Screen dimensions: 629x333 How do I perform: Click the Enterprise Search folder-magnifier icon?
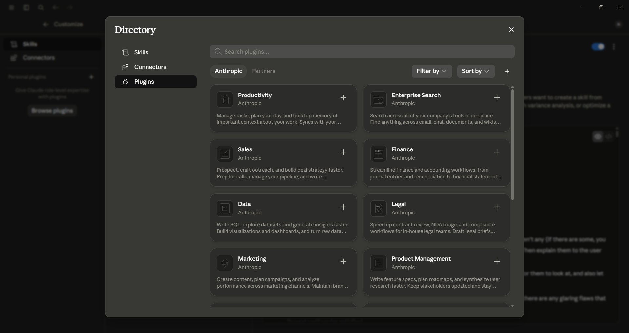[x=379, y=99]
